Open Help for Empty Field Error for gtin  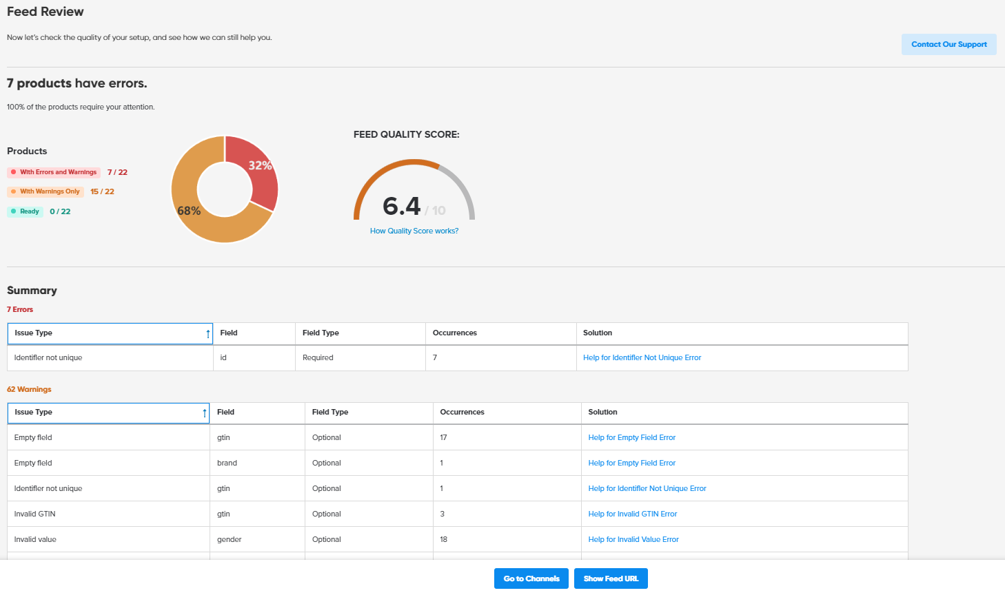[631, 437]
